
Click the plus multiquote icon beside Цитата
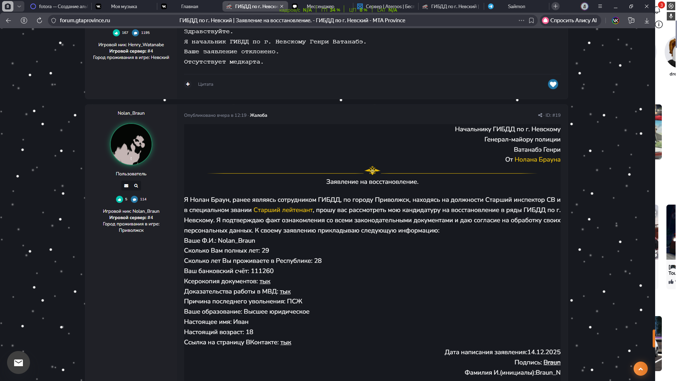tap(188, 84)
